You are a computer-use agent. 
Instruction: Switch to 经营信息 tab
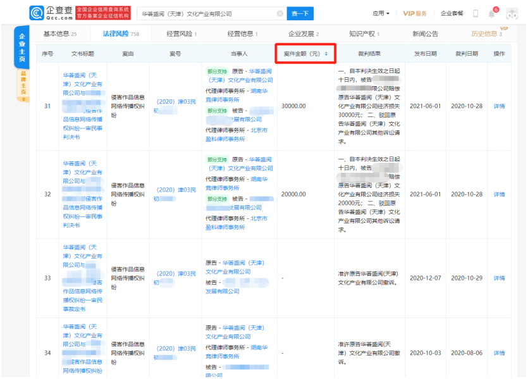pyautogui.click(x=242, y=34)
